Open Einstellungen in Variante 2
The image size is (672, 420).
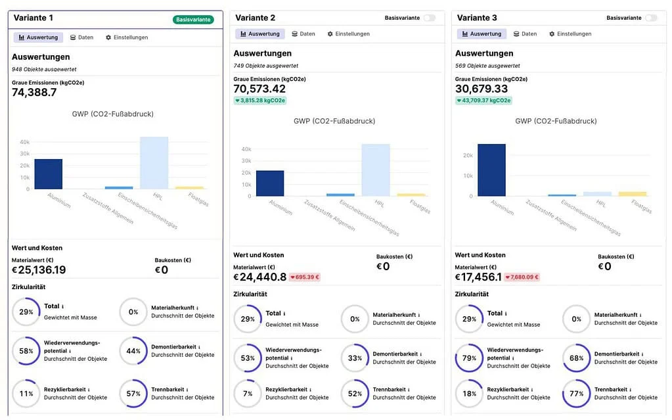point(348,34)
